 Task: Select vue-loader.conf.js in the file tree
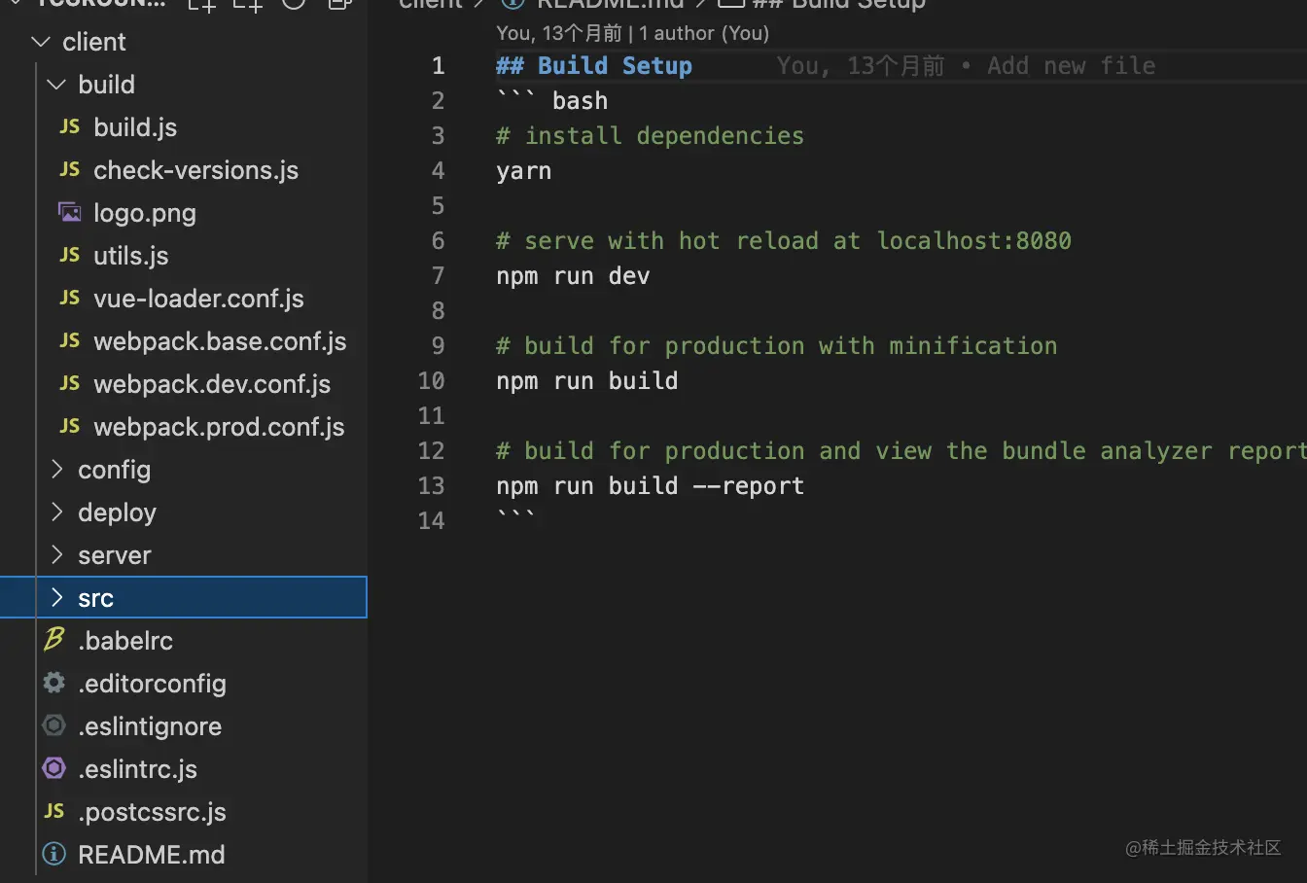(198, 299)
